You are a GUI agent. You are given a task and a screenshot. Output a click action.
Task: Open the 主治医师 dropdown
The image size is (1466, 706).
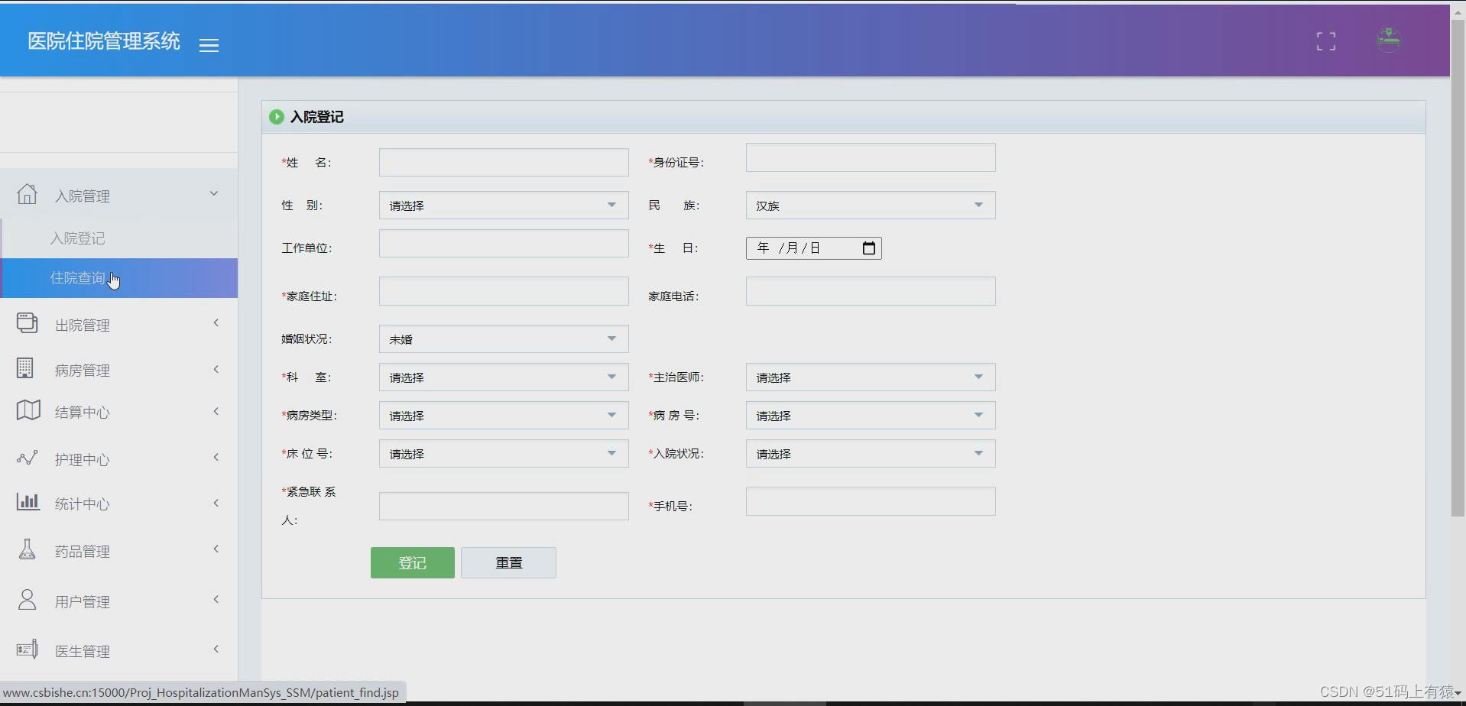point(871,377)
